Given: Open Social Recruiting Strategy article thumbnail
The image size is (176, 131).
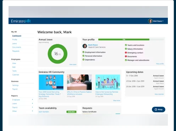Looking at the screenshot, I should coord(51,82).
